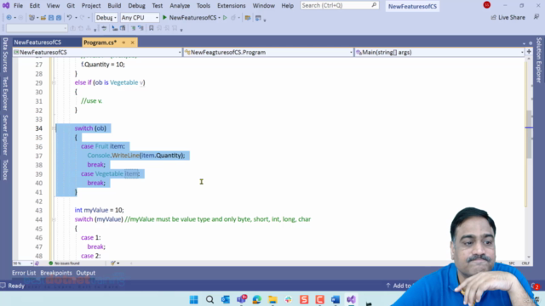Click the editor vertical scrollbar thumb
545x306 pixels.
529,134
